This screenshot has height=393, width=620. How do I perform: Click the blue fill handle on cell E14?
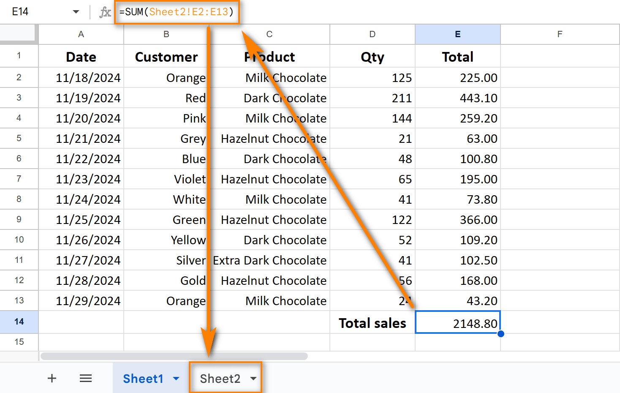coord(501,334)
